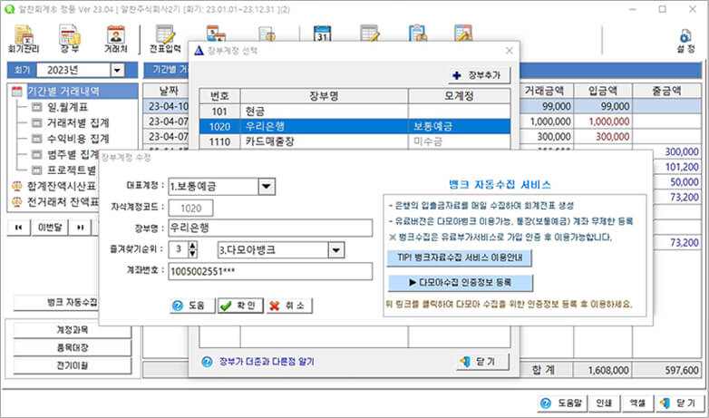This screenshot has width=709, height=418.
Task: Click the 출금액 column header
Action: (666, 91)
